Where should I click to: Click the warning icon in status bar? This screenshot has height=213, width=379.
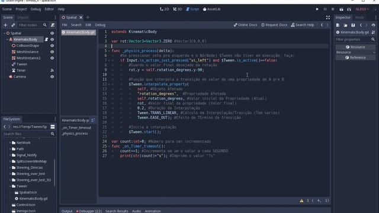click(301, 201)
